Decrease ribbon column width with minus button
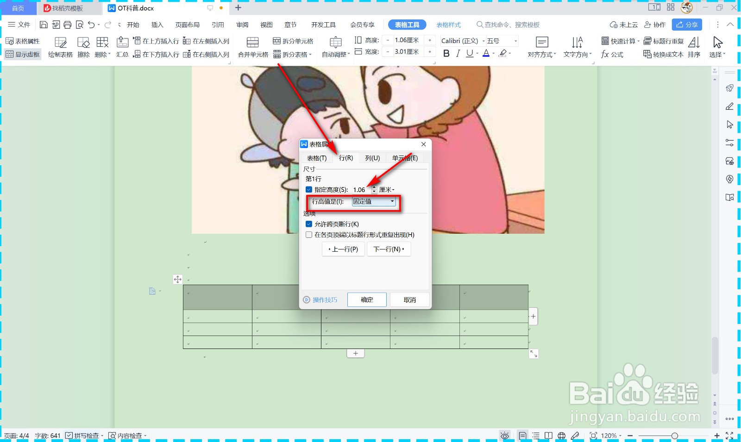Screen dimensions: 741x442 pyautogui.click(x=388, y=52)
